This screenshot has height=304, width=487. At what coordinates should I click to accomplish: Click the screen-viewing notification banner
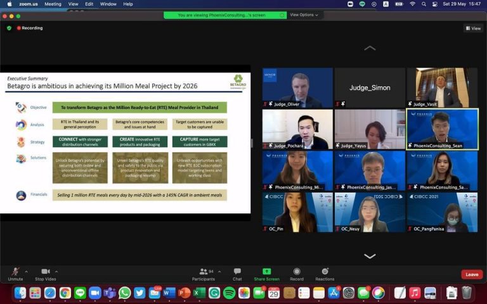pyautogui.click(x=225, y=15)
